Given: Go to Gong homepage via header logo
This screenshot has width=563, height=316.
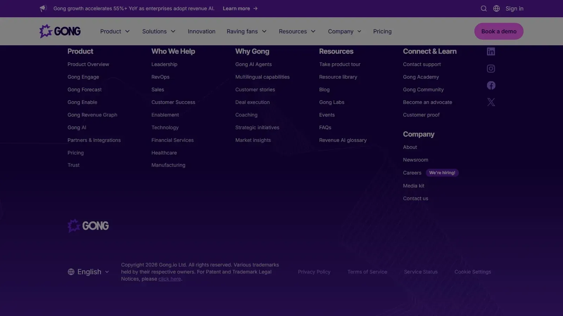Looking at the screenshot, I should pos(60,31).
